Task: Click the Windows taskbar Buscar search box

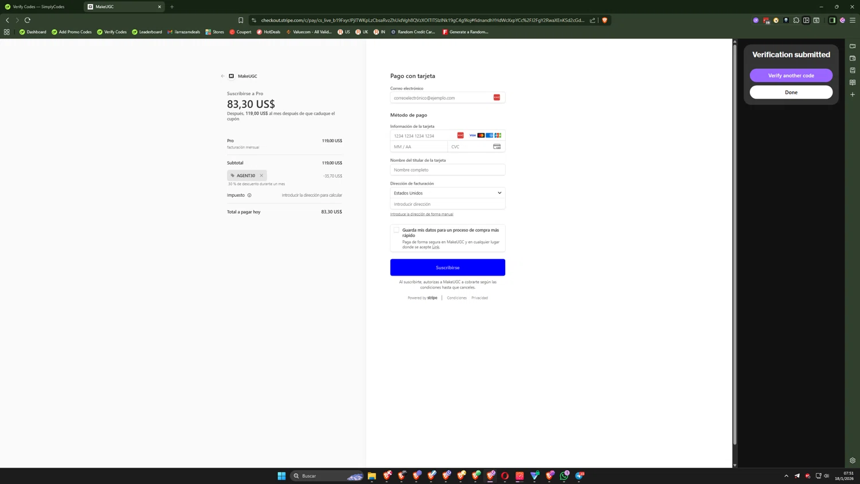Action: pyautogui.click(x=327, y=476)
